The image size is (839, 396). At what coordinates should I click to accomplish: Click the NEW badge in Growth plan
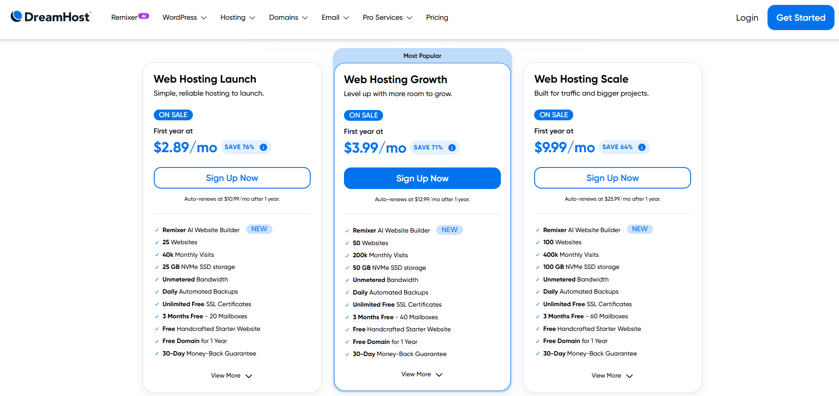pos(450,229)
